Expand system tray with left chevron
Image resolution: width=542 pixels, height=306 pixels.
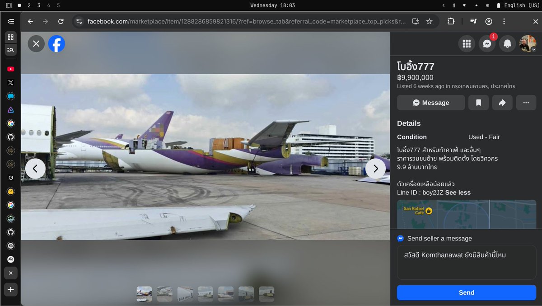pos(443,5)
